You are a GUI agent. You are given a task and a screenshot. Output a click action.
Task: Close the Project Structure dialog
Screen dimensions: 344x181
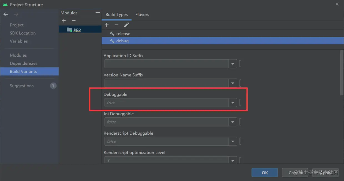point(337,4)
